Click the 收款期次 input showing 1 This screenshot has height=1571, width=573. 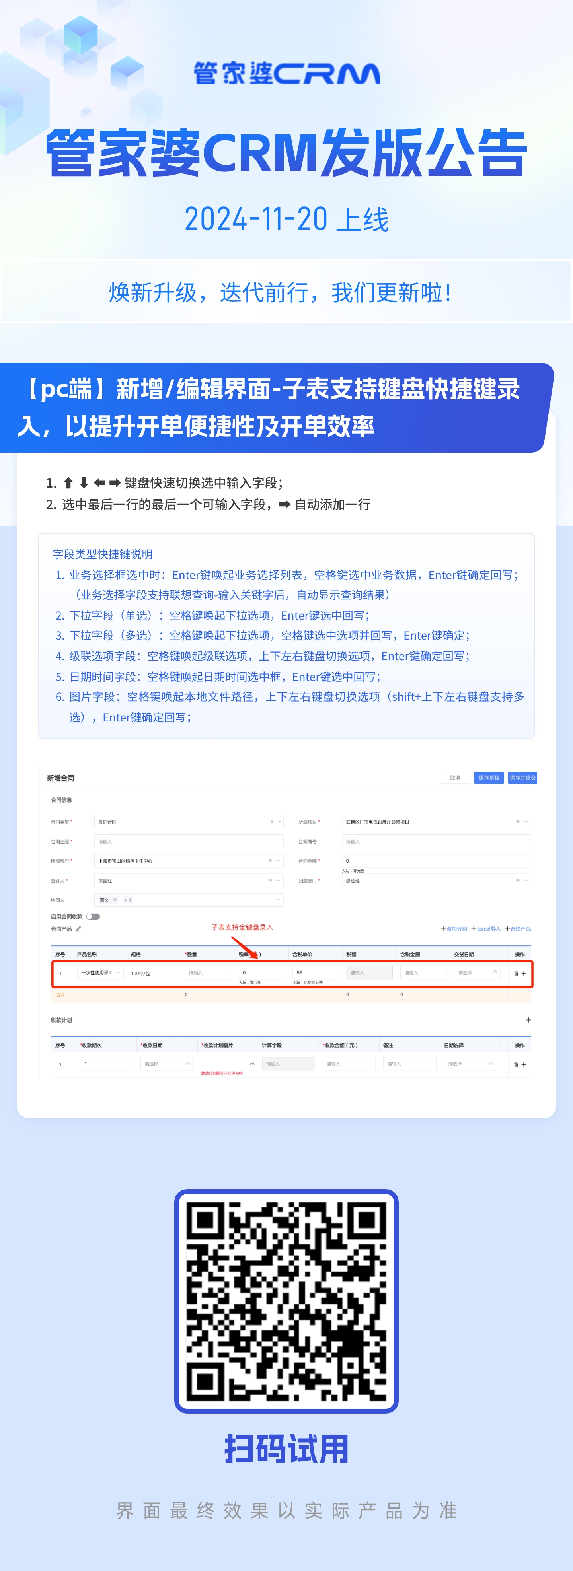(x=106, y=1064)
